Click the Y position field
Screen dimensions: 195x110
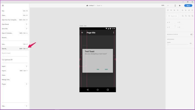click(181, 27)
